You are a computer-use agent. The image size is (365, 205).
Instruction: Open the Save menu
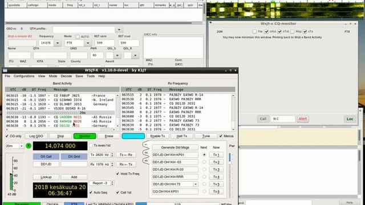pyautogui.click(x=79, y=76)
